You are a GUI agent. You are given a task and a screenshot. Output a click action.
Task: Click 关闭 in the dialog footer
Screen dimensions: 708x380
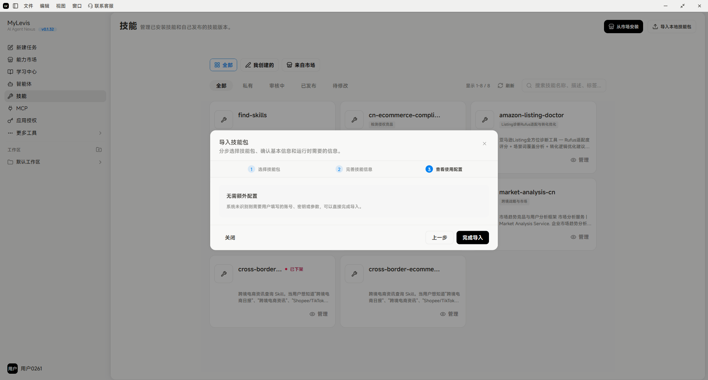tap(230, 238)
